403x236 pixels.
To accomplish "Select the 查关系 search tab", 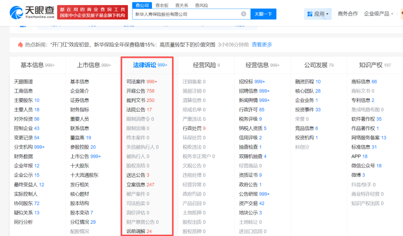I will 182,5.
